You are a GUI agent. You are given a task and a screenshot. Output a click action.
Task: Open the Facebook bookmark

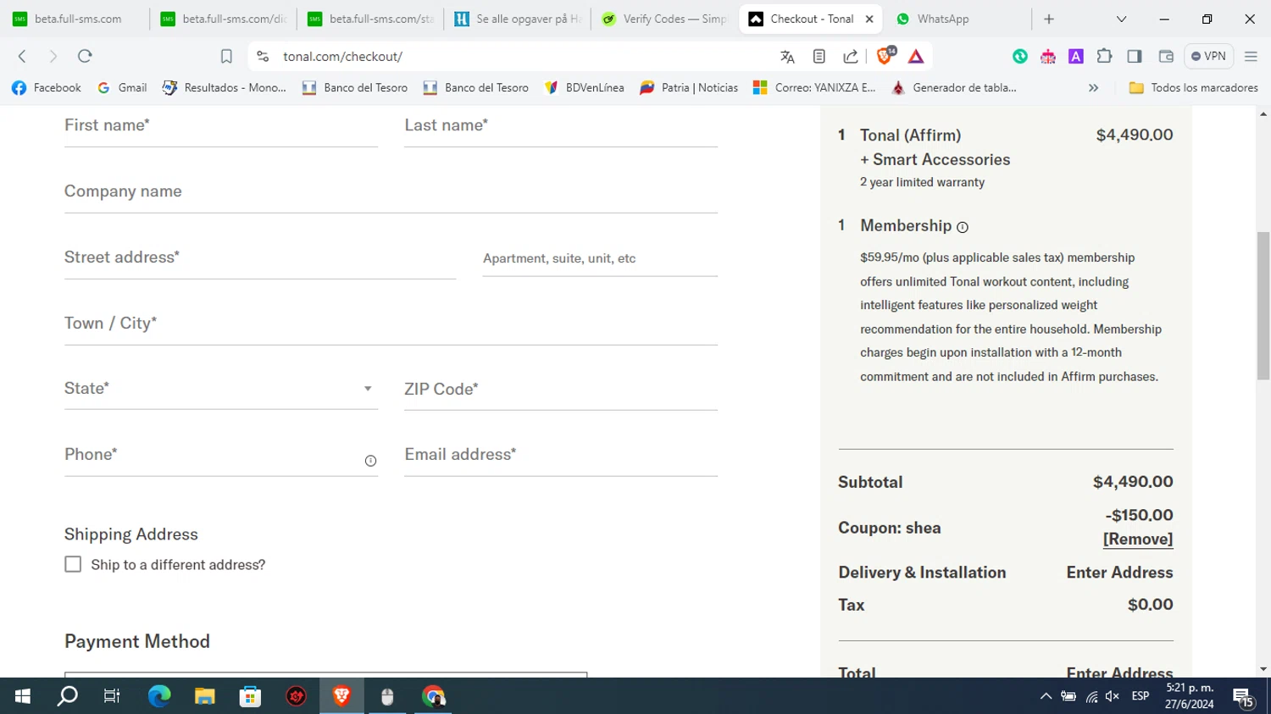click(x=47, y=87)
